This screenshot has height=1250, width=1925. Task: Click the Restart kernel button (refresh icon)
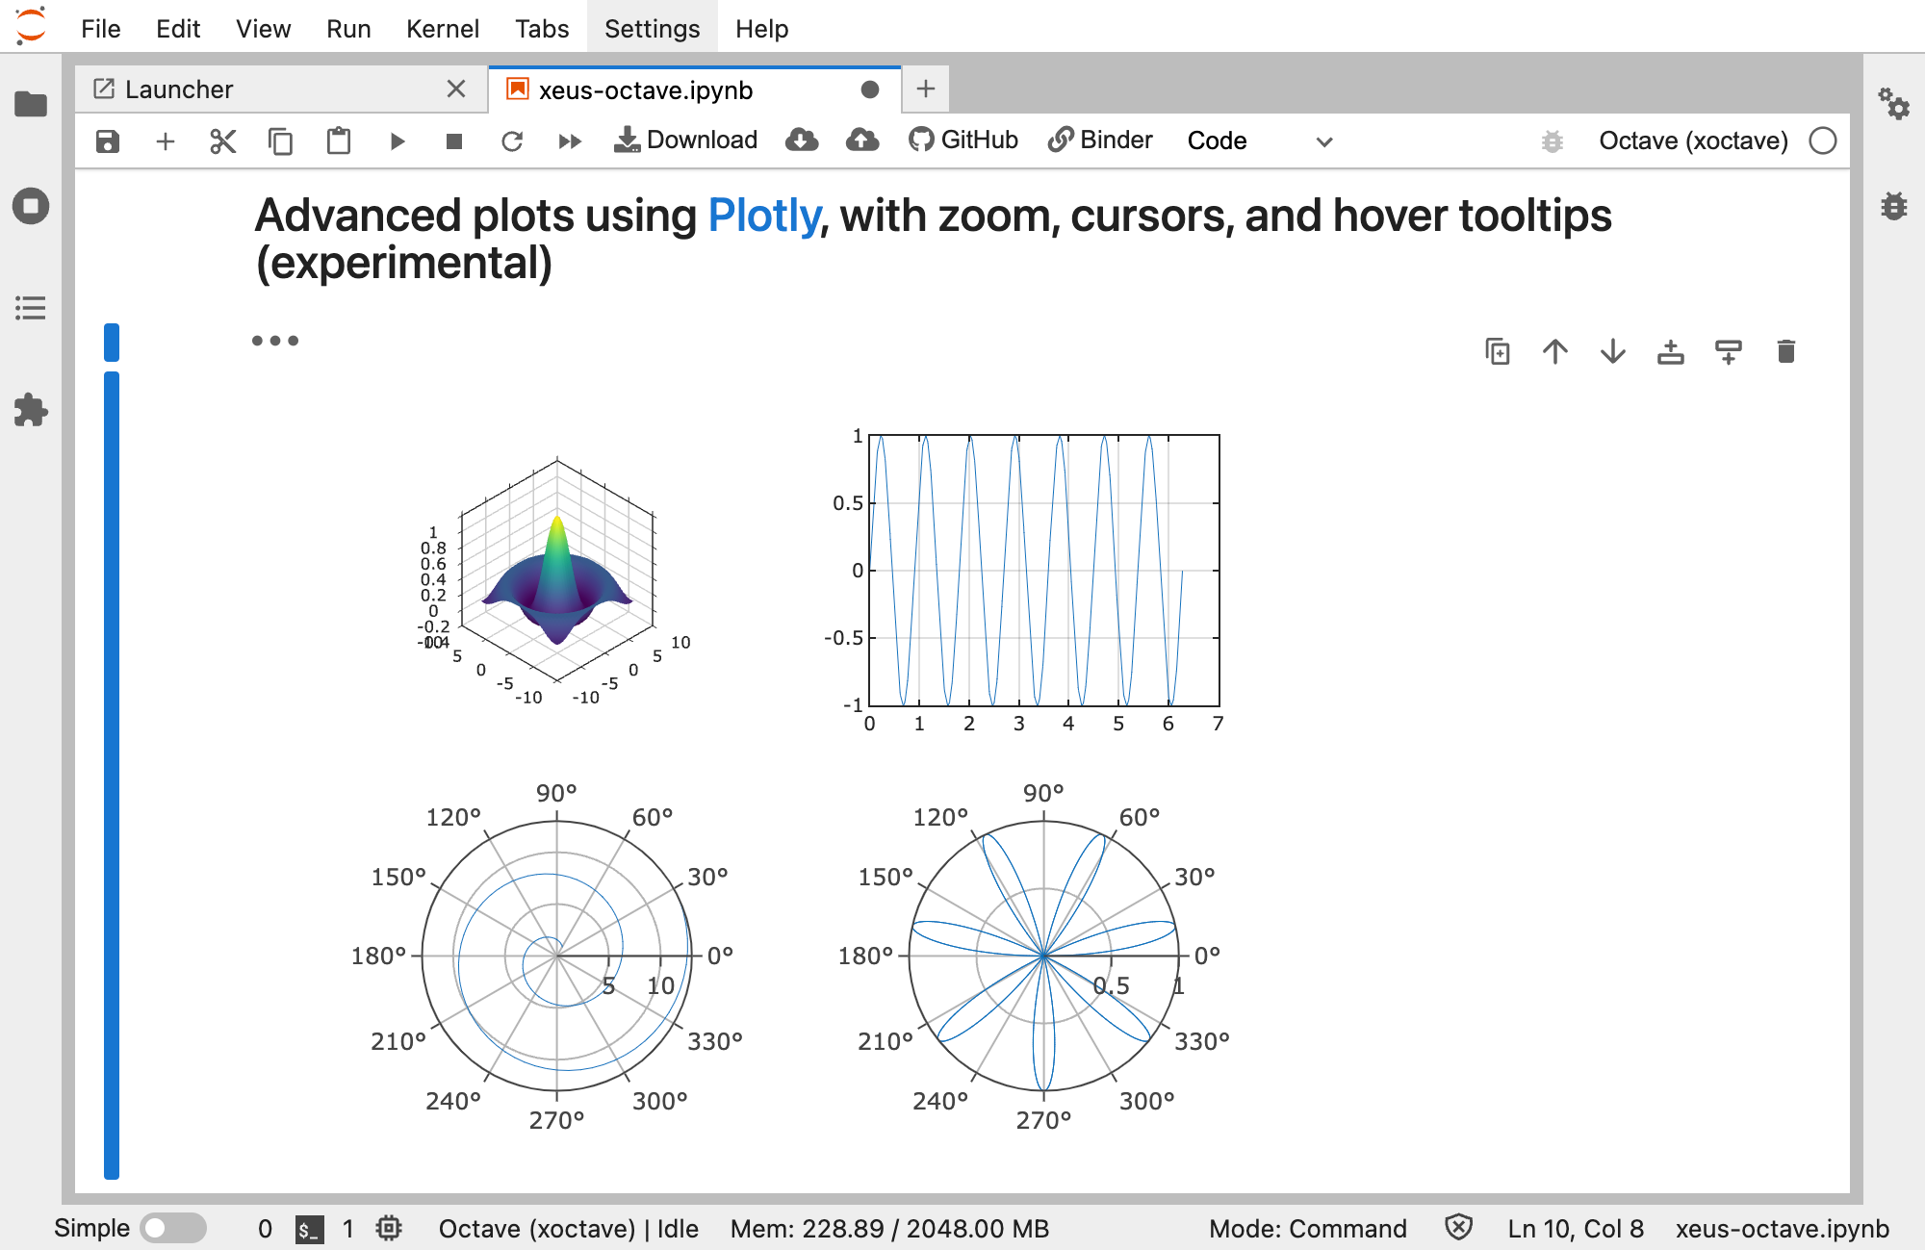pos(511,139)
